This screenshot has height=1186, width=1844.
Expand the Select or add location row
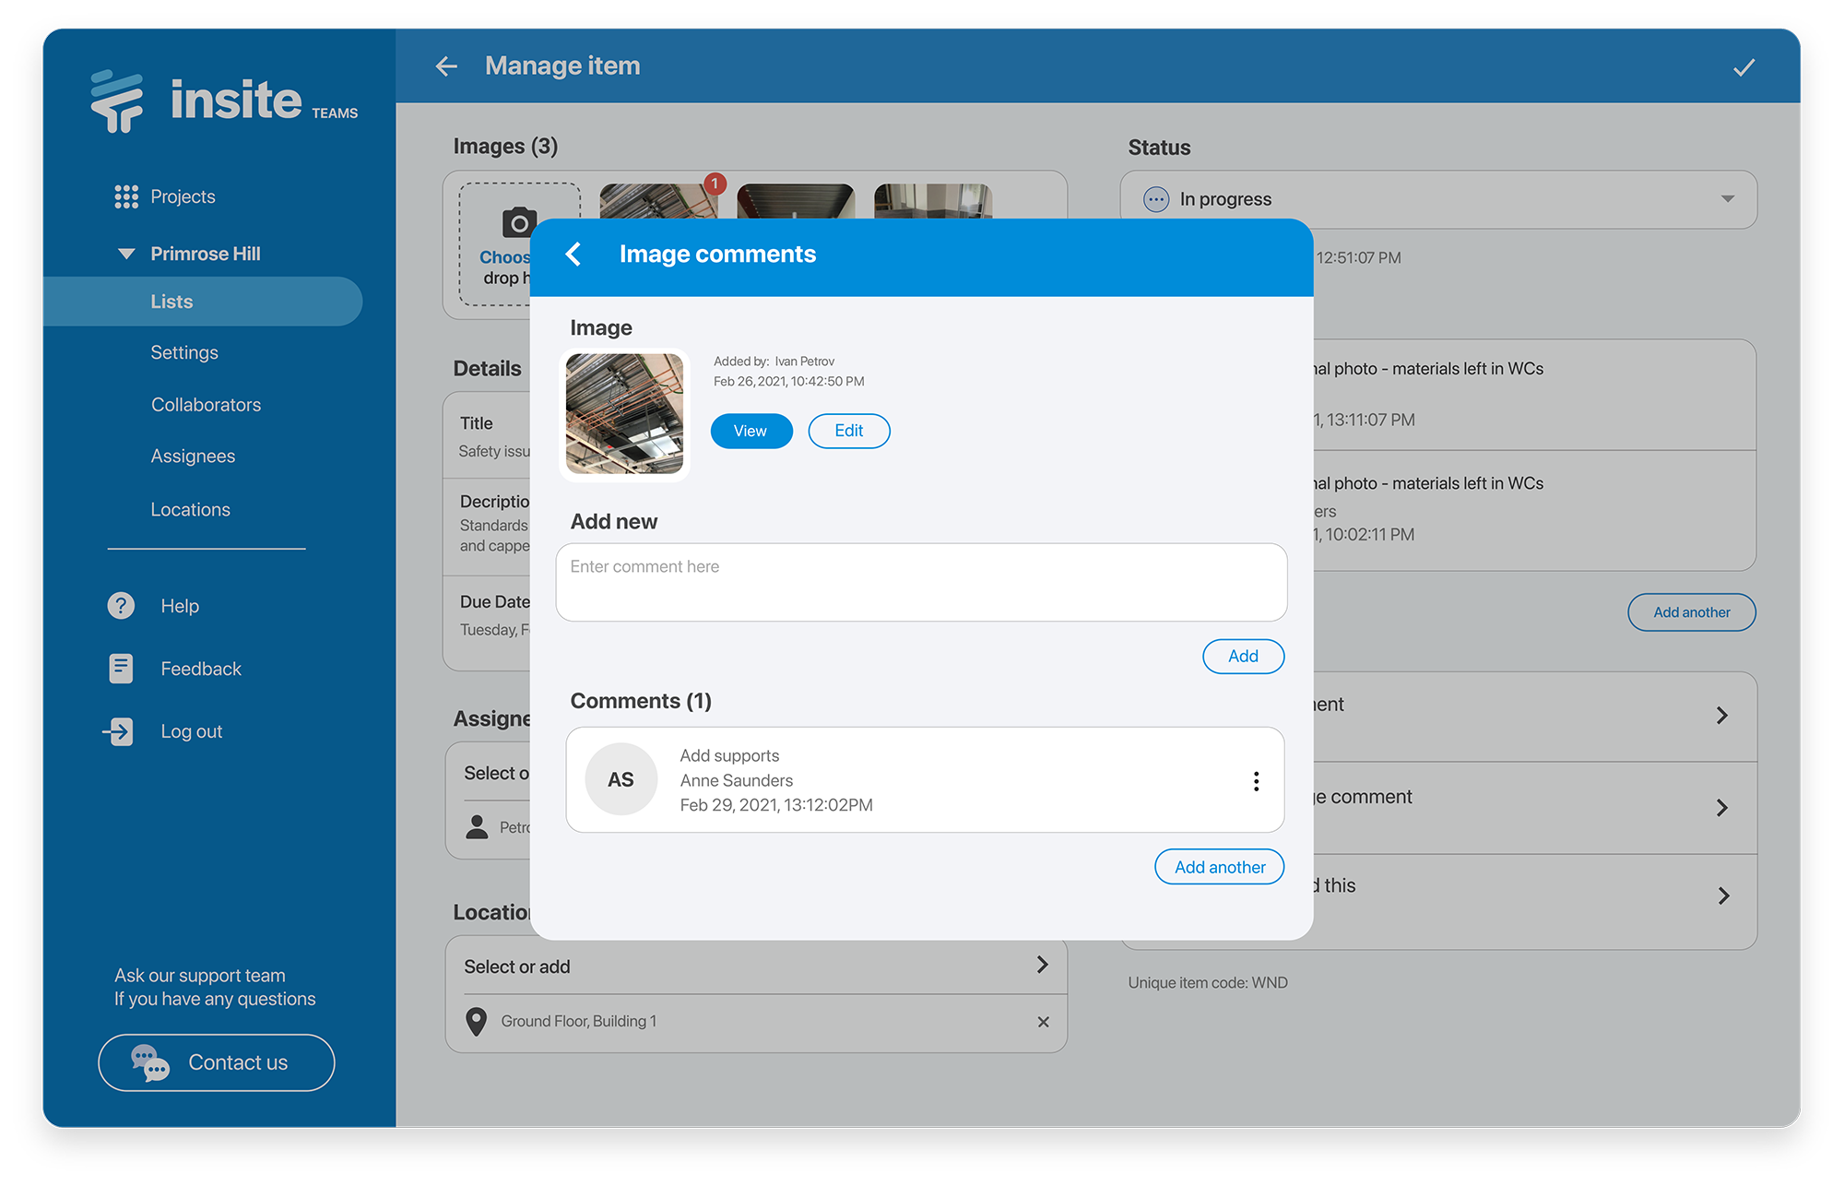coord(756,966)
